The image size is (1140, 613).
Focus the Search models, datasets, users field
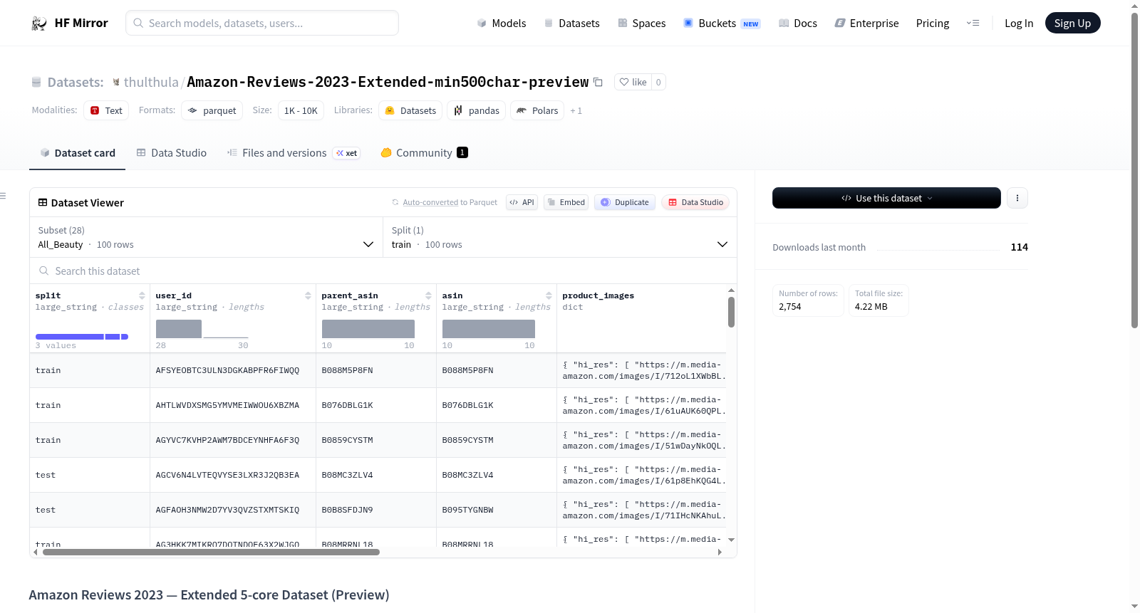point(262,23)
